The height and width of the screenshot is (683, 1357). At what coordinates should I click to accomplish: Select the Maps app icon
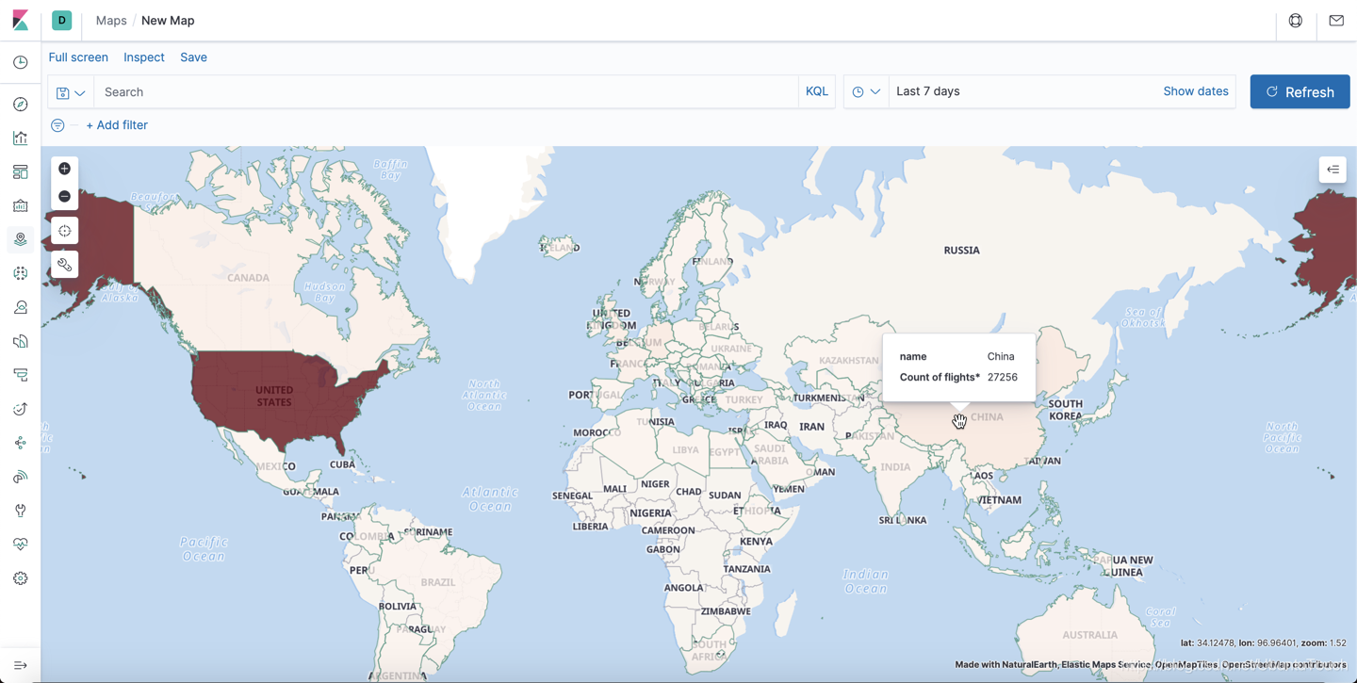pyautogui.click(x=21, y=239)
